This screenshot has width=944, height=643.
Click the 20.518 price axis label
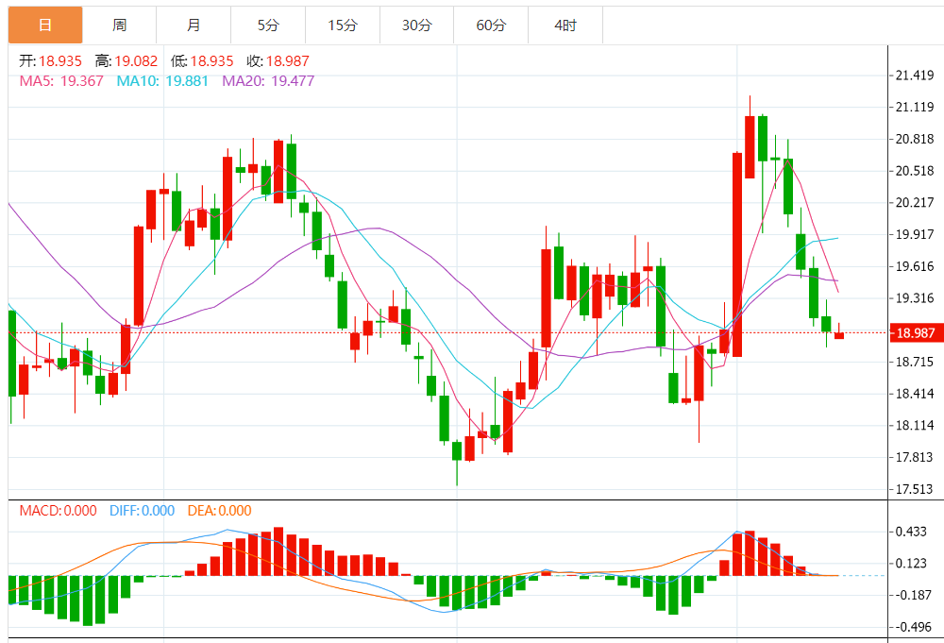915,171
